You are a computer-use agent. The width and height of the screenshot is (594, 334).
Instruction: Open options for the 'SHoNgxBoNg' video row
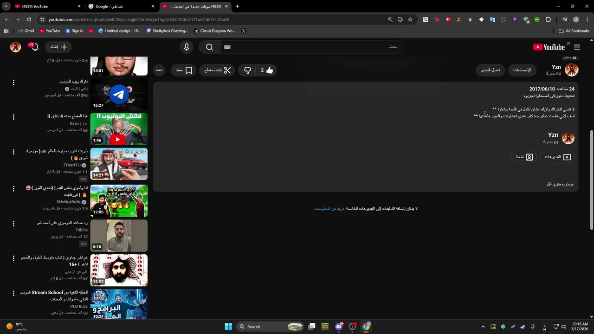13,189
